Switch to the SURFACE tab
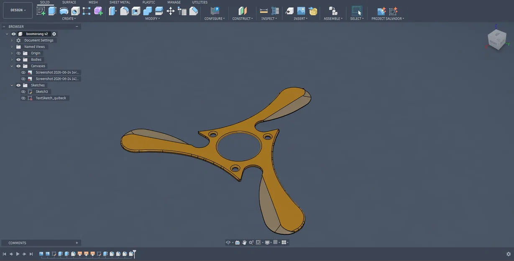This screenshot has width=514, height=261. [69, 3]
